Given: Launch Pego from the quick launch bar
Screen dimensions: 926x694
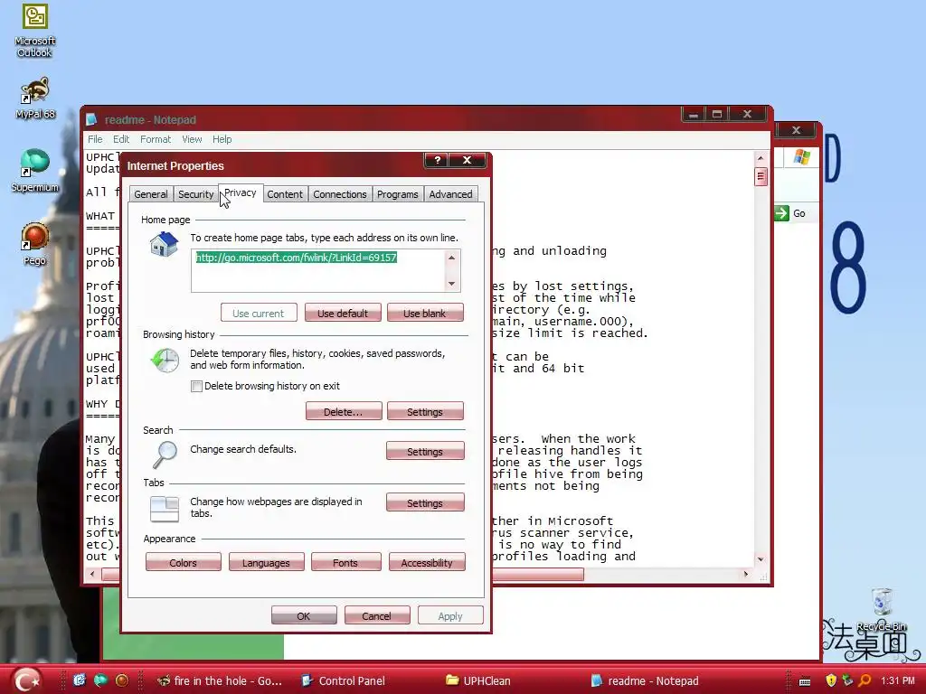Looking at the screenshot, I should [122, 680].
